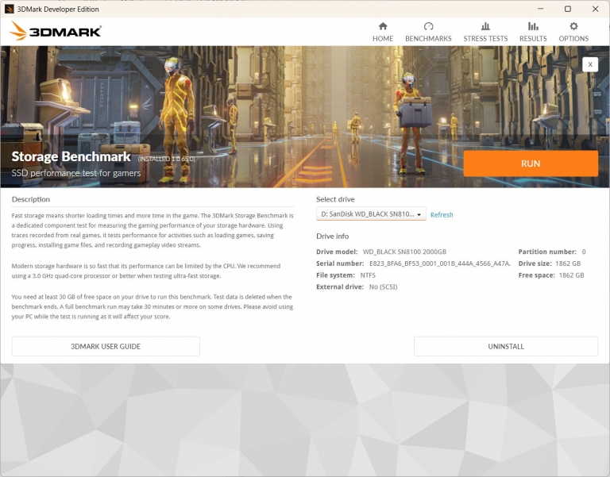Minimize the 3DMark window

pyautogui.click(x=541, y=9)
